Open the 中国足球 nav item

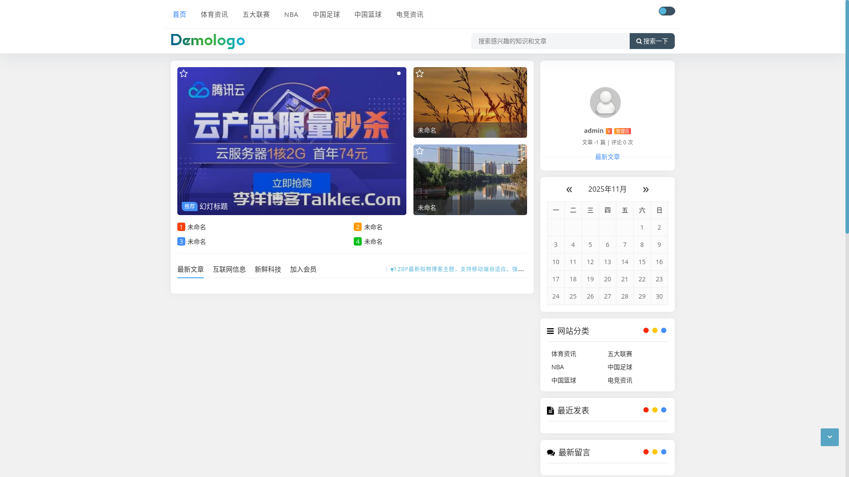pyautogui.click(x=326, y=15)
